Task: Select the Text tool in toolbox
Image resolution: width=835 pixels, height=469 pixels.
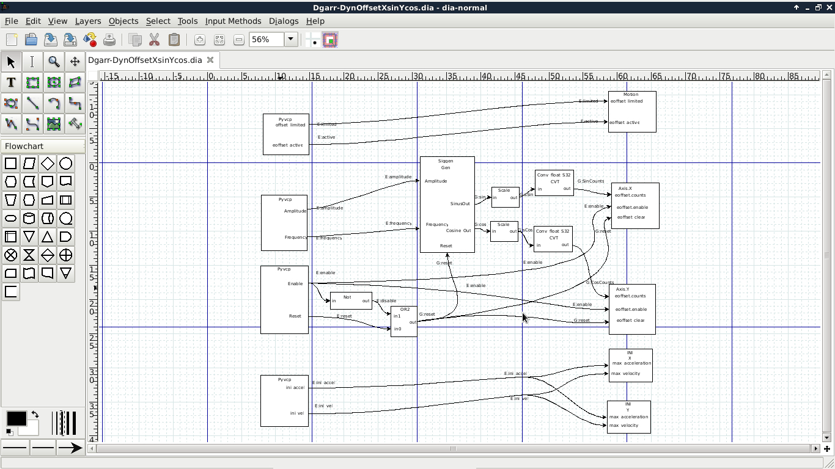Action: point(11,82)
